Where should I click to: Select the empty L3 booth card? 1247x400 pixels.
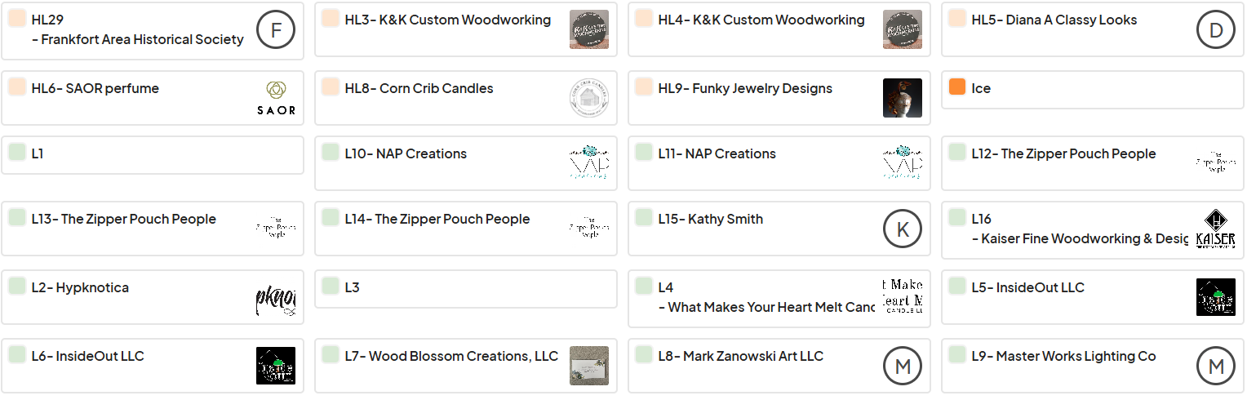coord(466,289)
